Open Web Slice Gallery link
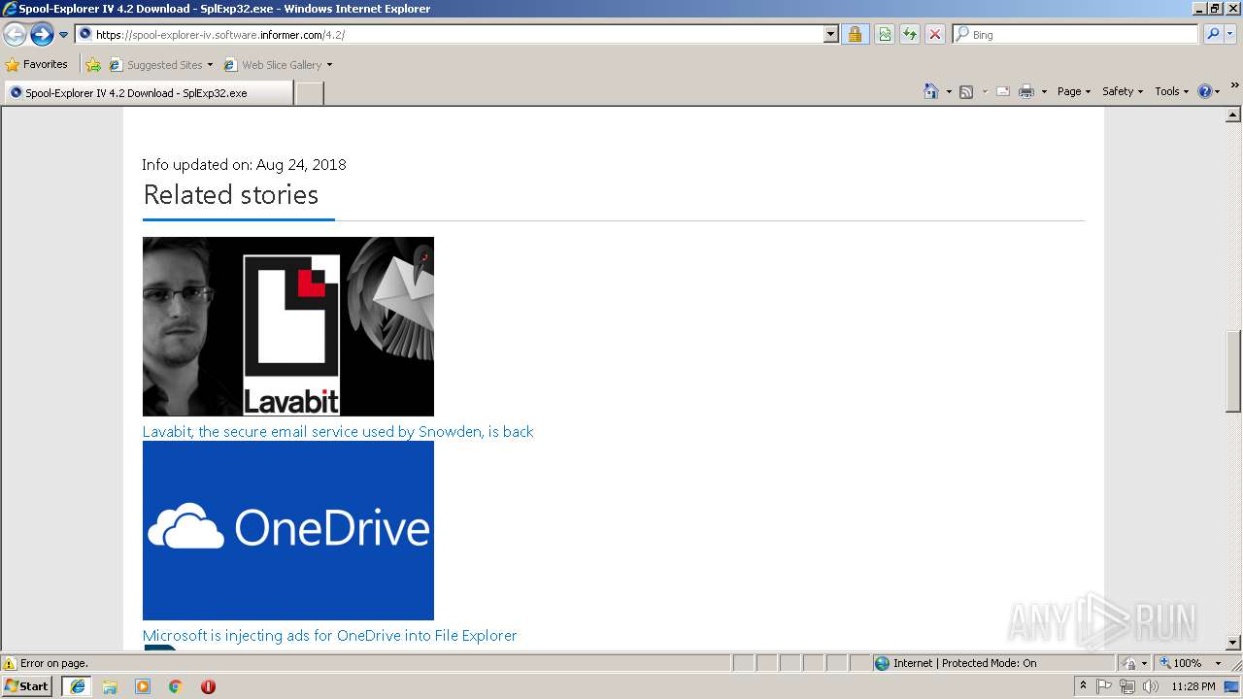The image size is (1243, 699). coord(273,65)
